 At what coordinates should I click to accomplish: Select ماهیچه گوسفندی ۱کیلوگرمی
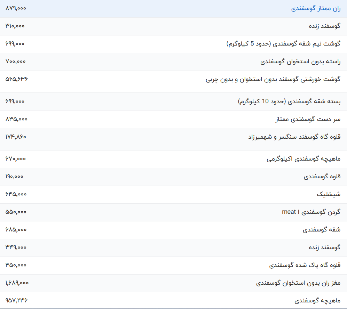click(303, 159)
